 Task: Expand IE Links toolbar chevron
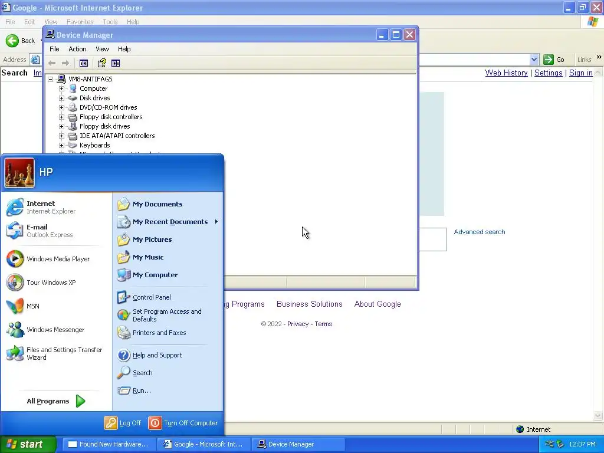click(x=599, y=57)
